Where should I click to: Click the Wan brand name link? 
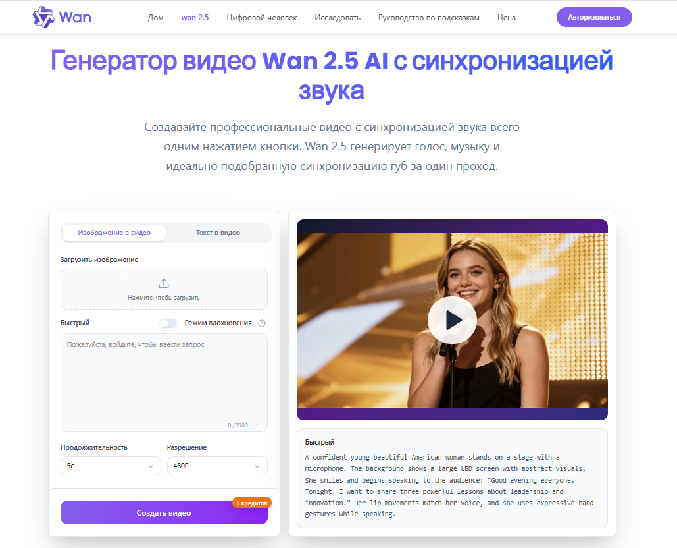pos(75,17)
